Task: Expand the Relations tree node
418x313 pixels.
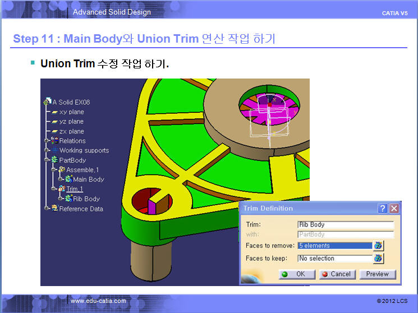Action: click(x=47, y=141)
